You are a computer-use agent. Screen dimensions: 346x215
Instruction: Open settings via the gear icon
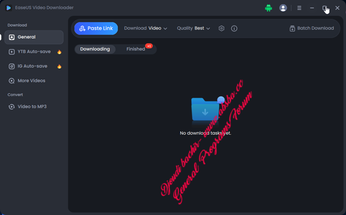click(x=221, y=28)
